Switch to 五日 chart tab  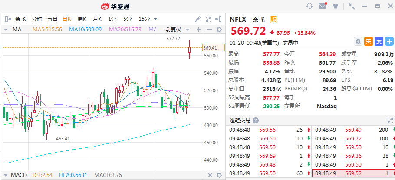(52, 19)
